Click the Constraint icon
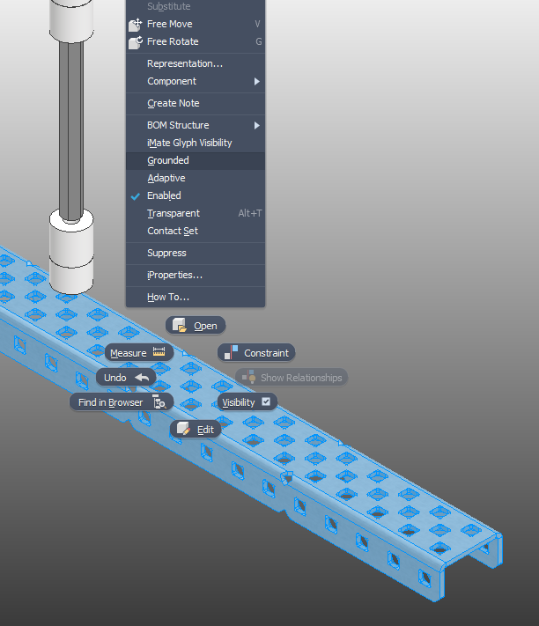539x626 pixels. pyautogui.click(x=231, y=352)
